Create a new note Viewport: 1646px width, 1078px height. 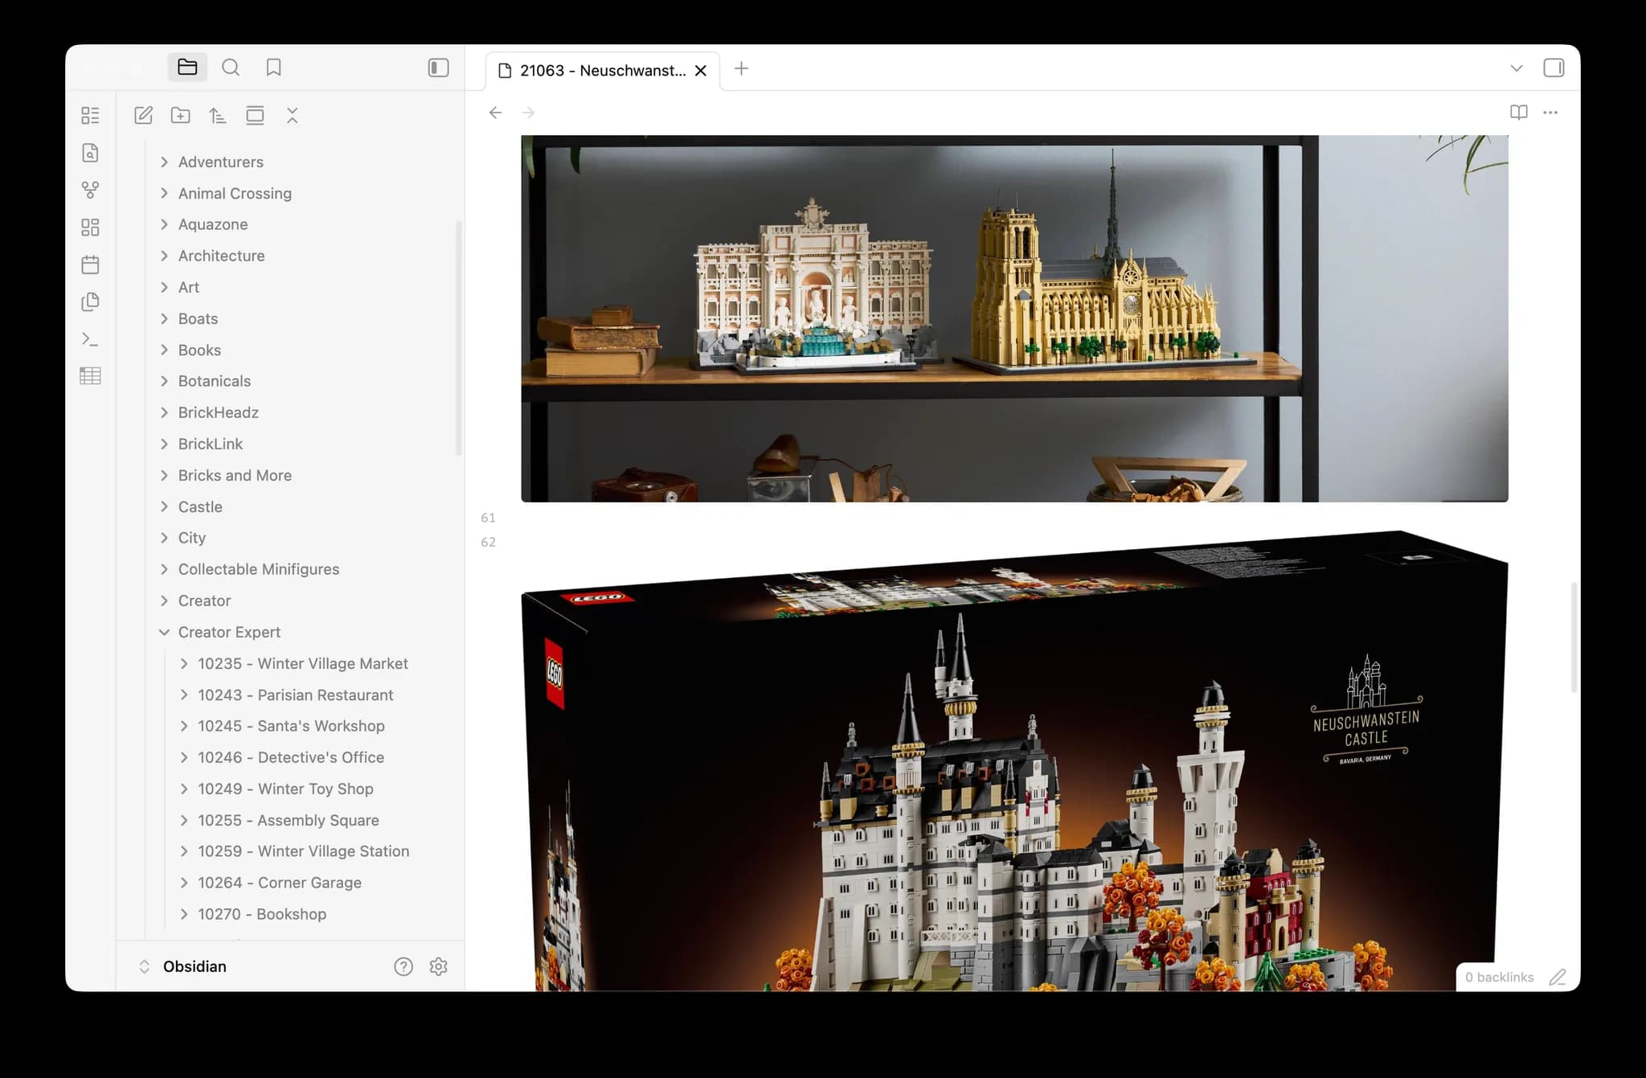click(x=143, y=116)
